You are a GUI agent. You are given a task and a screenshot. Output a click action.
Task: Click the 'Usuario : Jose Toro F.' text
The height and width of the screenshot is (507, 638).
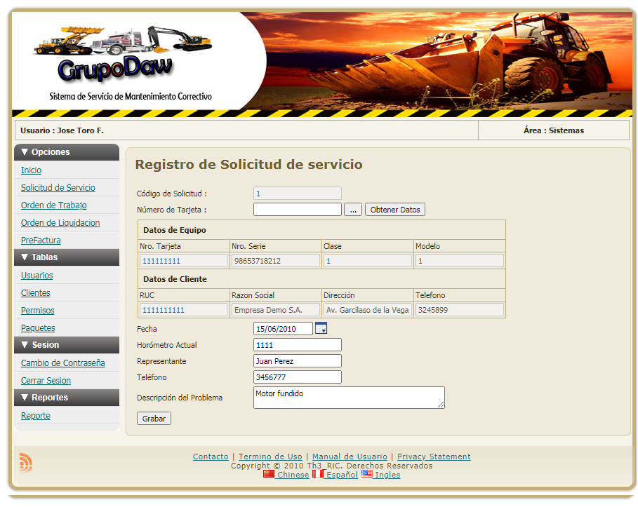[62, 130]
